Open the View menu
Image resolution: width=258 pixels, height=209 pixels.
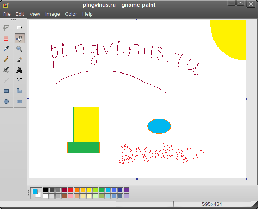point(35,14)
